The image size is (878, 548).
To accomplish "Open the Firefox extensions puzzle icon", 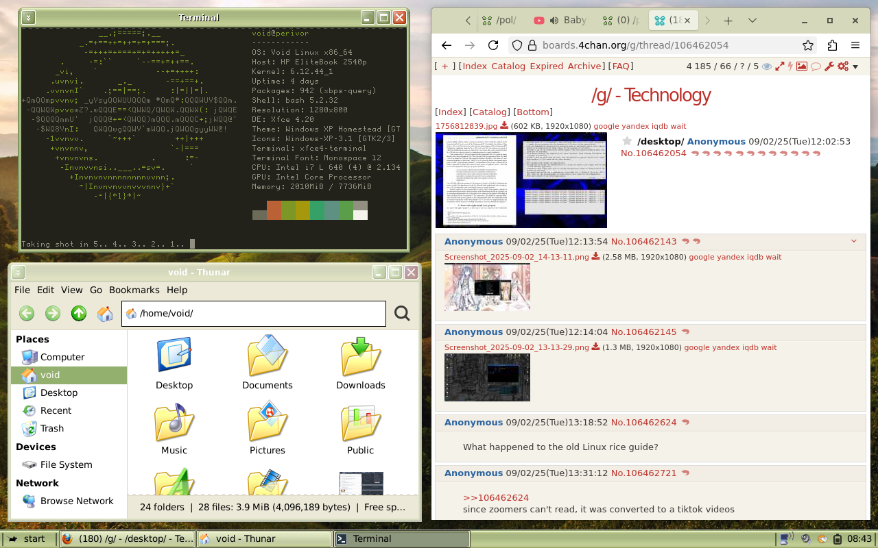I will pos(832,45).
